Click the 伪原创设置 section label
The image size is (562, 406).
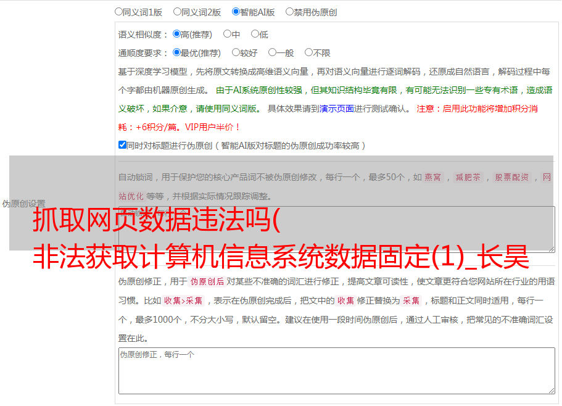coord(23,204)
